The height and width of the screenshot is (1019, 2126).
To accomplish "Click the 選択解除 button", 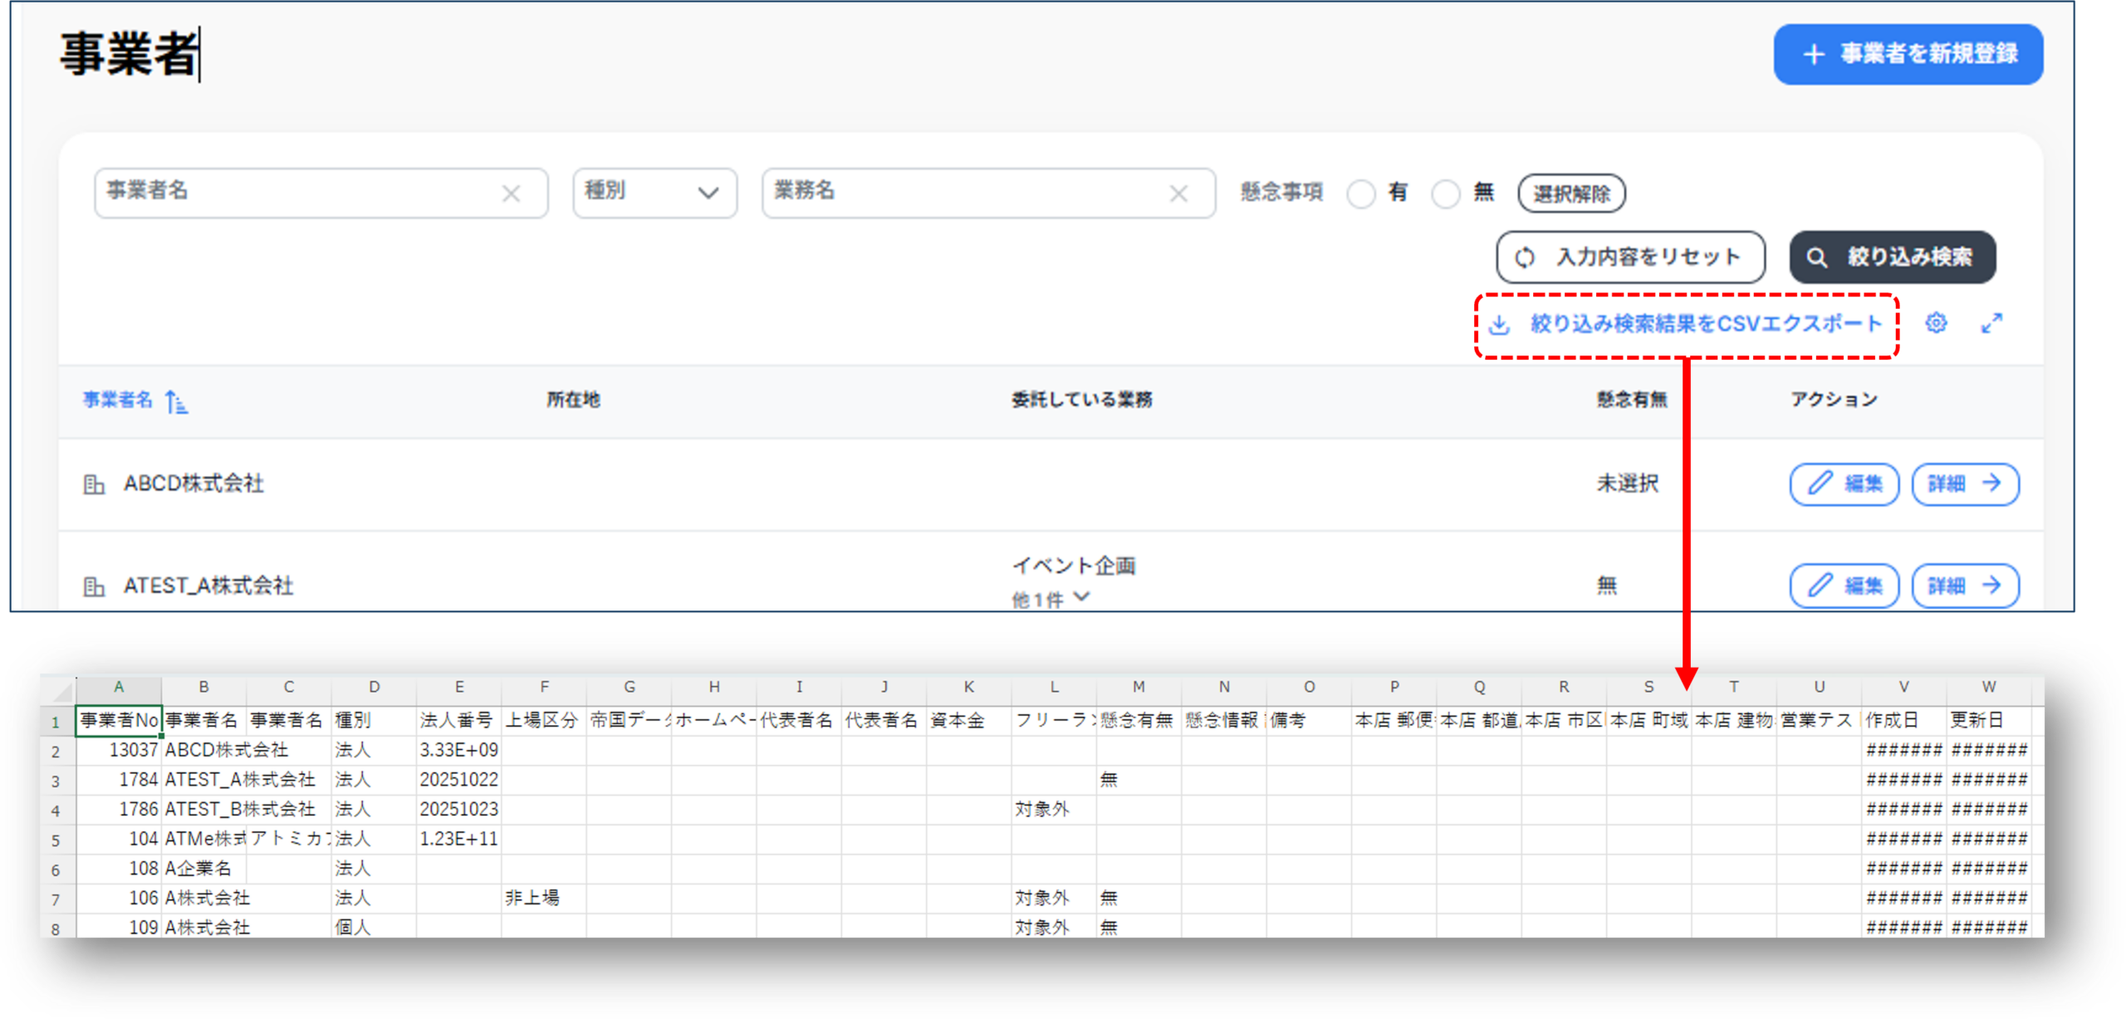I will 1570,194.
